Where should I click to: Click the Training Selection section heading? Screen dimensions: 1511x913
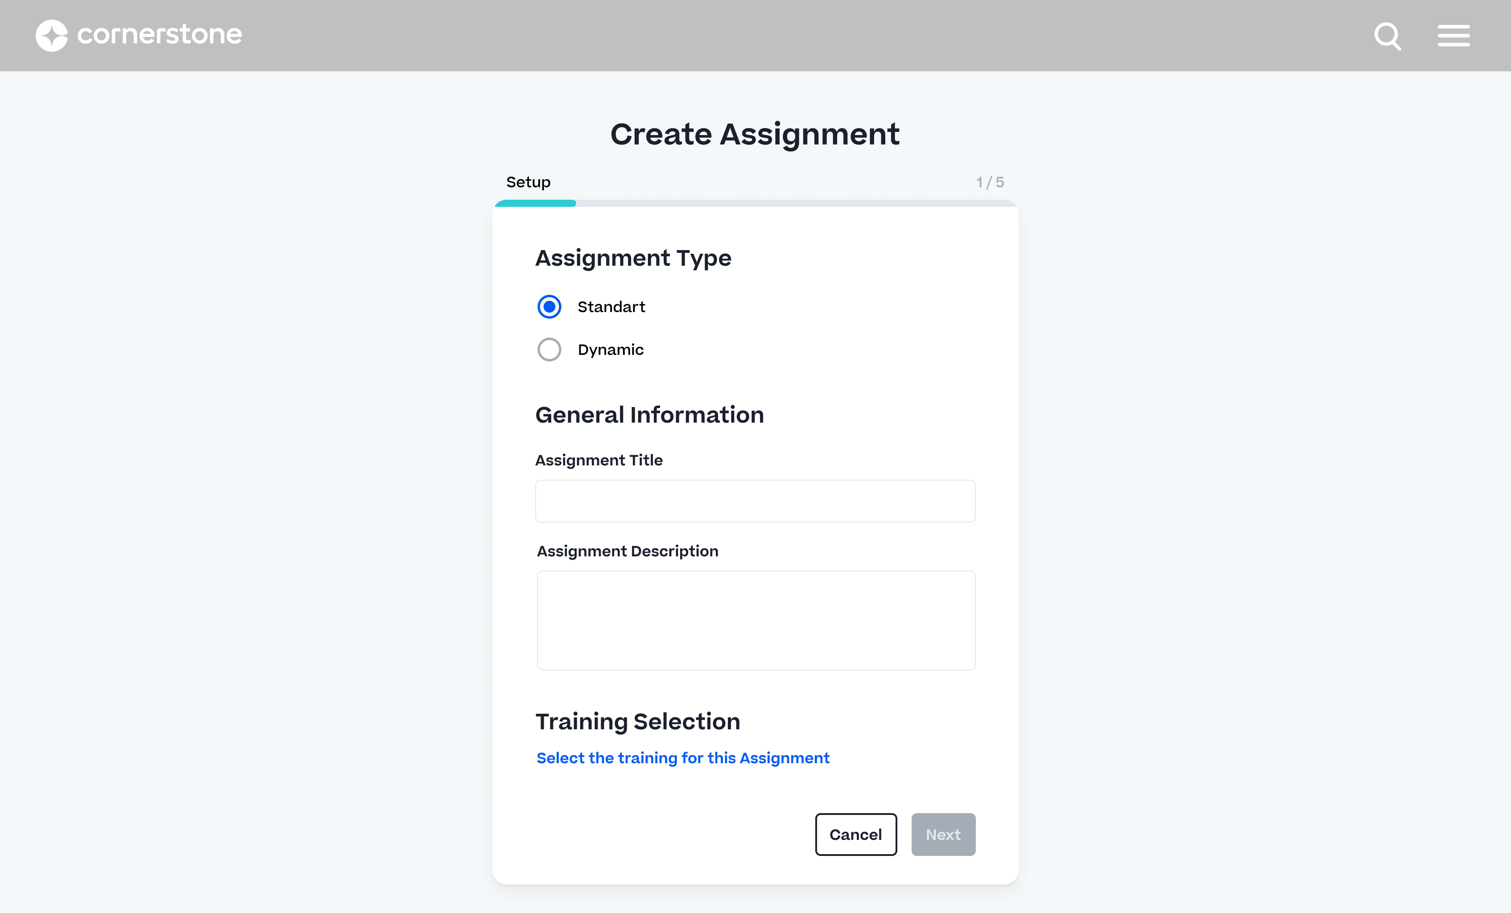coord(637,721)
